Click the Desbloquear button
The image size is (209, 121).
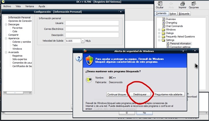pyautogui.click(x=140, y=94)
